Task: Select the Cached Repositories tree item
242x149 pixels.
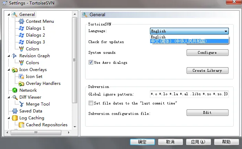Action: (47, 125)
